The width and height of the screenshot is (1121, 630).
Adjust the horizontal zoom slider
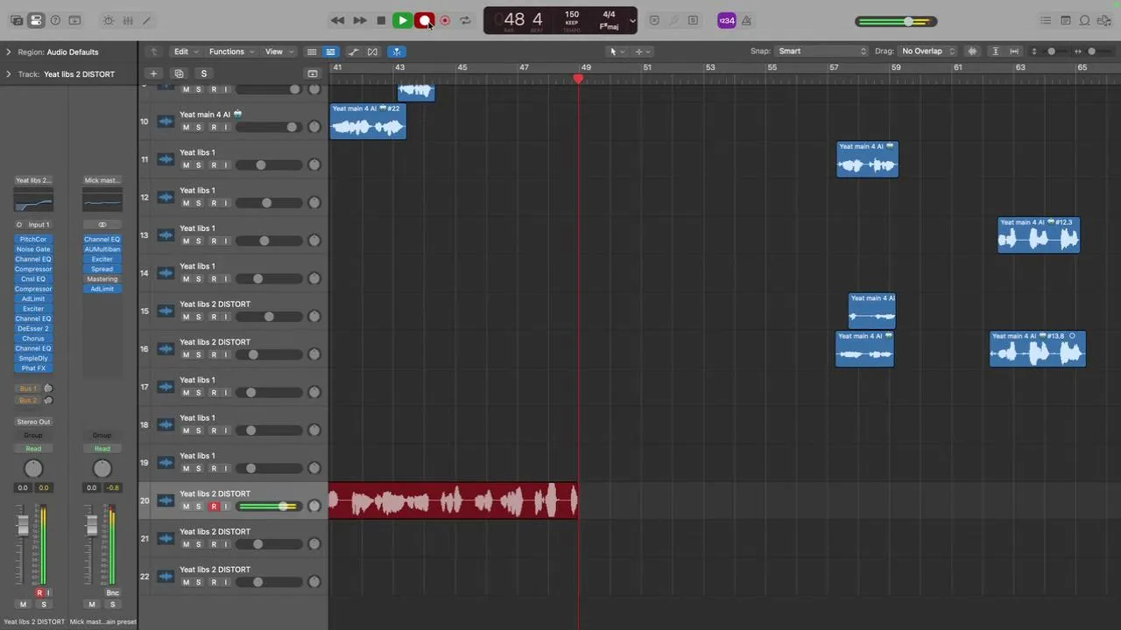click(1092, 52)
